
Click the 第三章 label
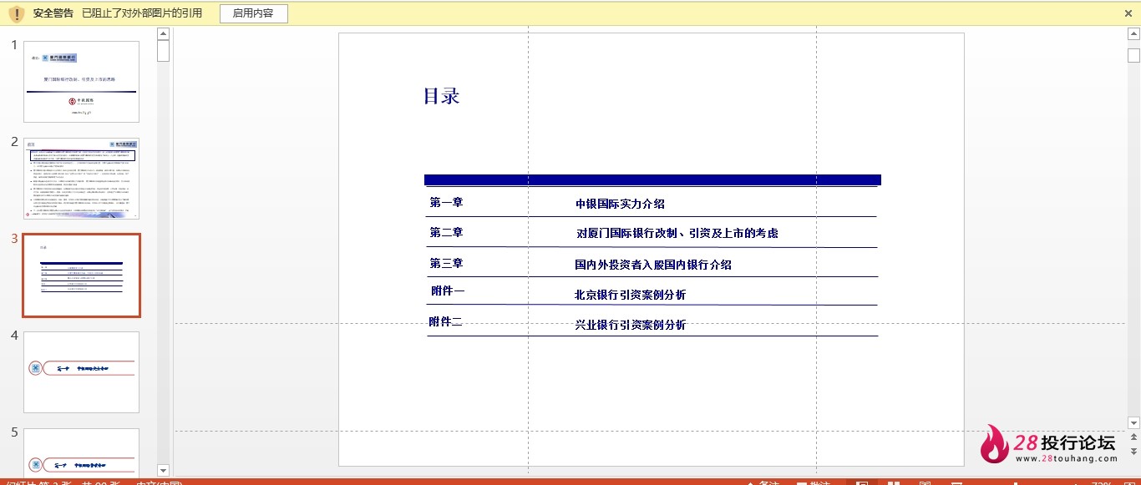[x=446, y=263]
